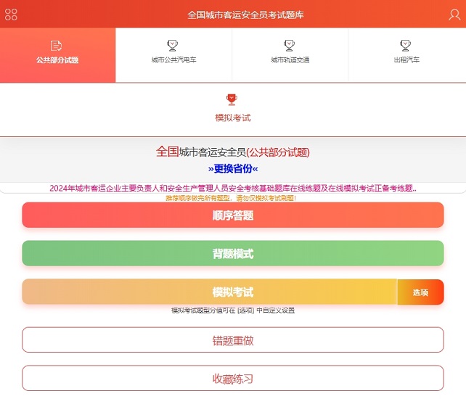Switch to the 出租汽车 tab
466x399 pixels.
tap(406, 55)
